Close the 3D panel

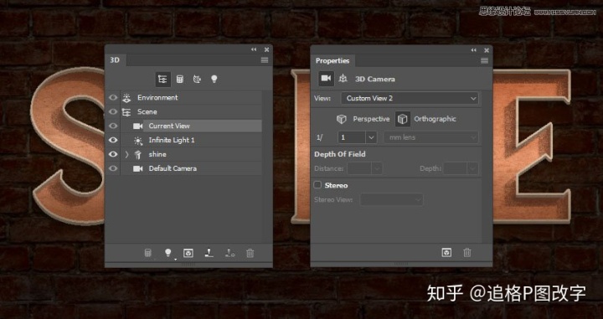point(266,49)
